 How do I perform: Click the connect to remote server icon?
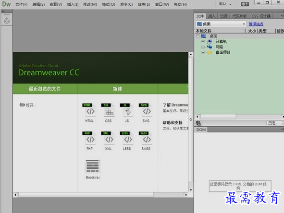[x=198, y=123]
